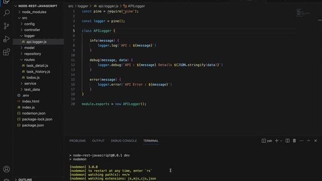Screen dimensions: 322x181
Task: Open package-lock.json file
Action: [37, 119]
